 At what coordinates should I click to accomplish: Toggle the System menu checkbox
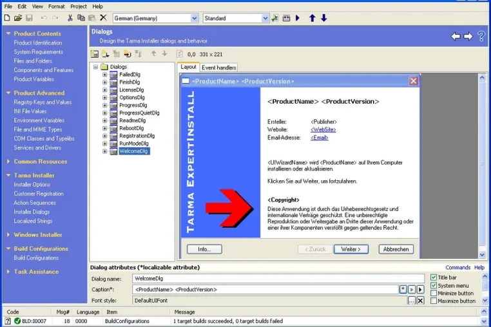434,285
